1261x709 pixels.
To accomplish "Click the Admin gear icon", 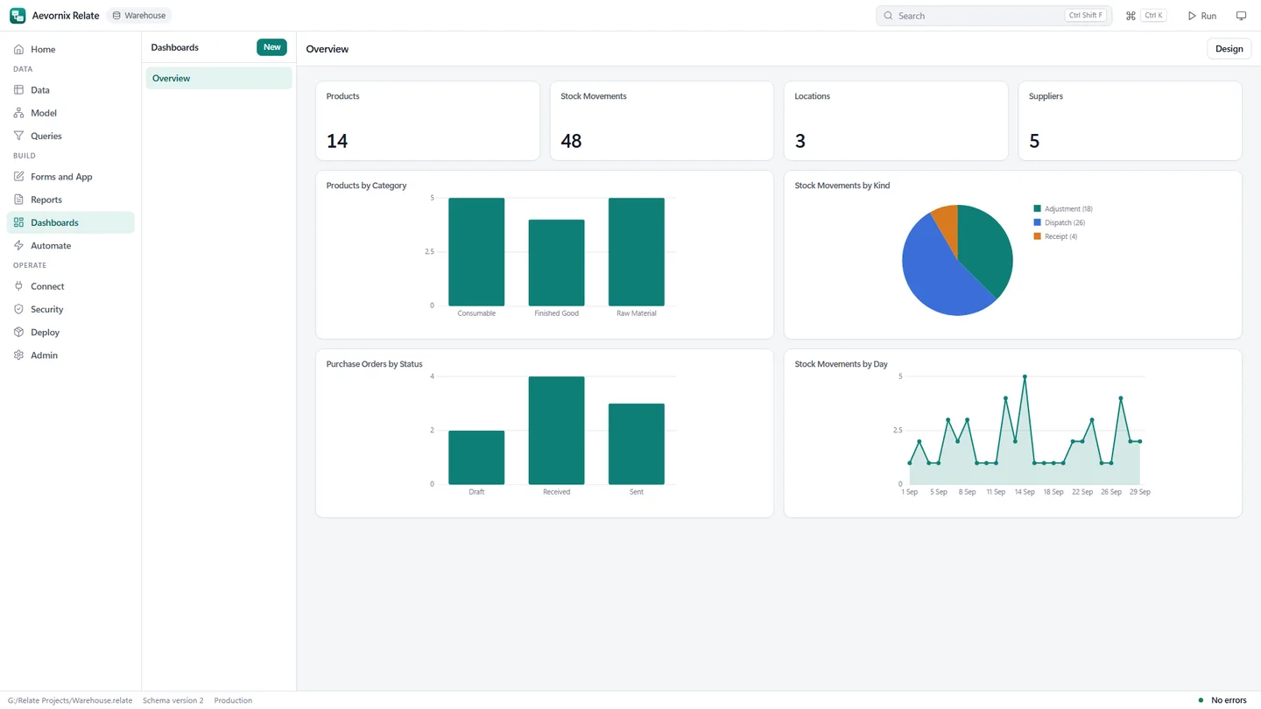I will 18,355.
